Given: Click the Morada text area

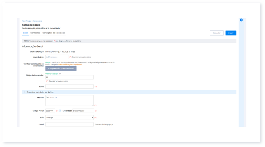Looking at the screenshot, I should pyautogui.click(x=69, y=100).
